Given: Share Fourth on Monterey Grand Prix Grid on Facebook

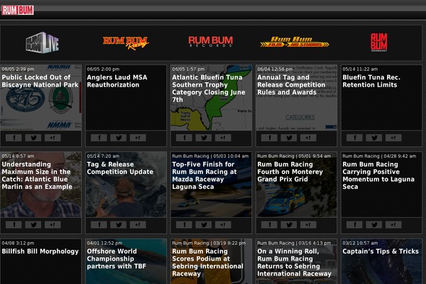Looking at the screenshot, I should [x=269, y=225].
